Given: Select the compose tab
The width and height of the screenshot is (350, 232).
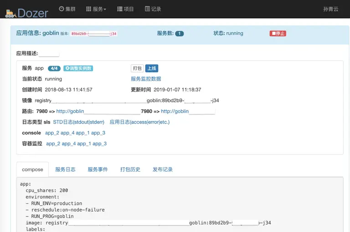Looking at the screenshot, I should pos(32,169).
